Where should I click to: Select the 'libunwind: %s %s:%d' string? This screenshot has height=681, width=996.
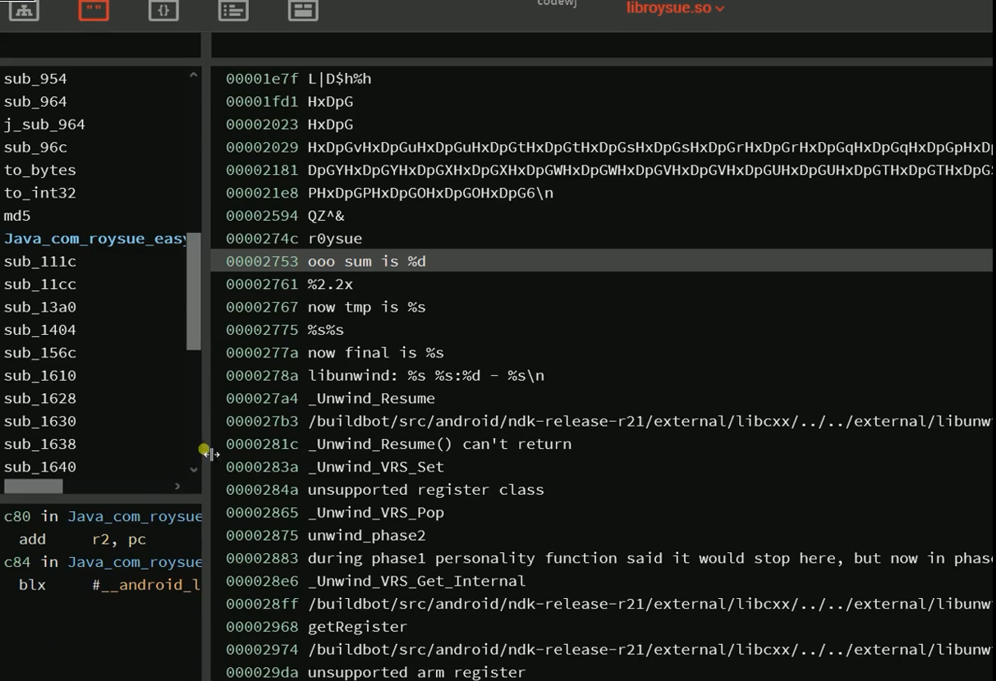(601, 376)
